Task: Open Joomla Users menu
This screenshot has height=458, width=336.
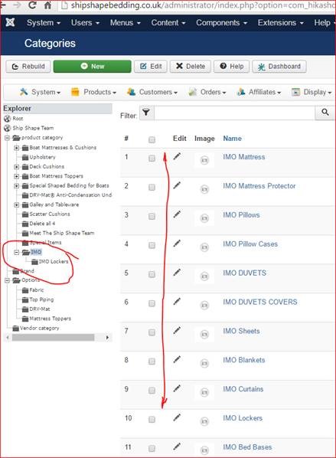Action: point(85,23)
